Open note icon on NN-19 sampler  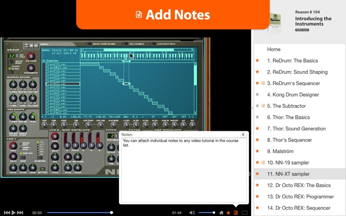coord(263,162)
